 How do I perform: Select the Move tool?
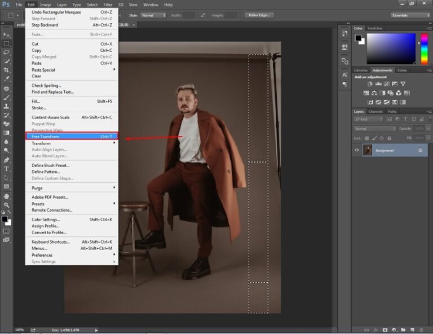click(x=6, y=35)
